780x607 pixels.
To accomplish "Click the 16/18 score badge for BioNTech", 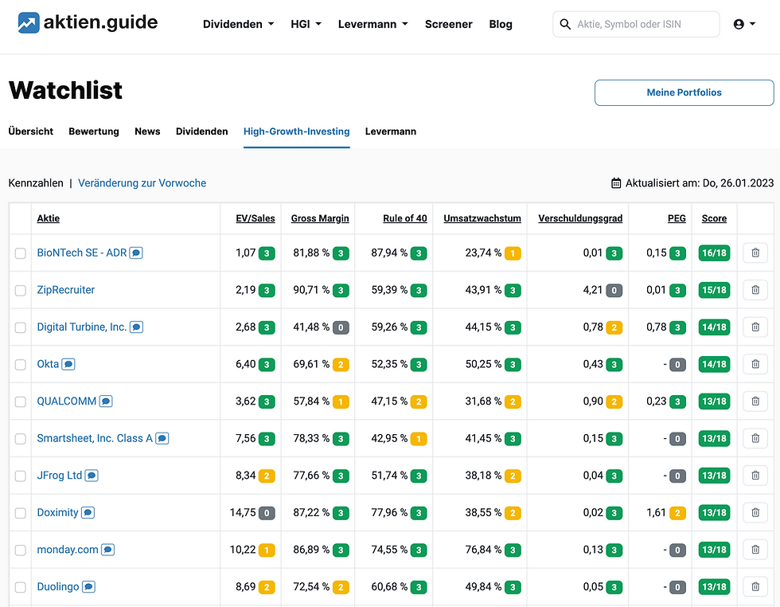I will tap(715, 253).
